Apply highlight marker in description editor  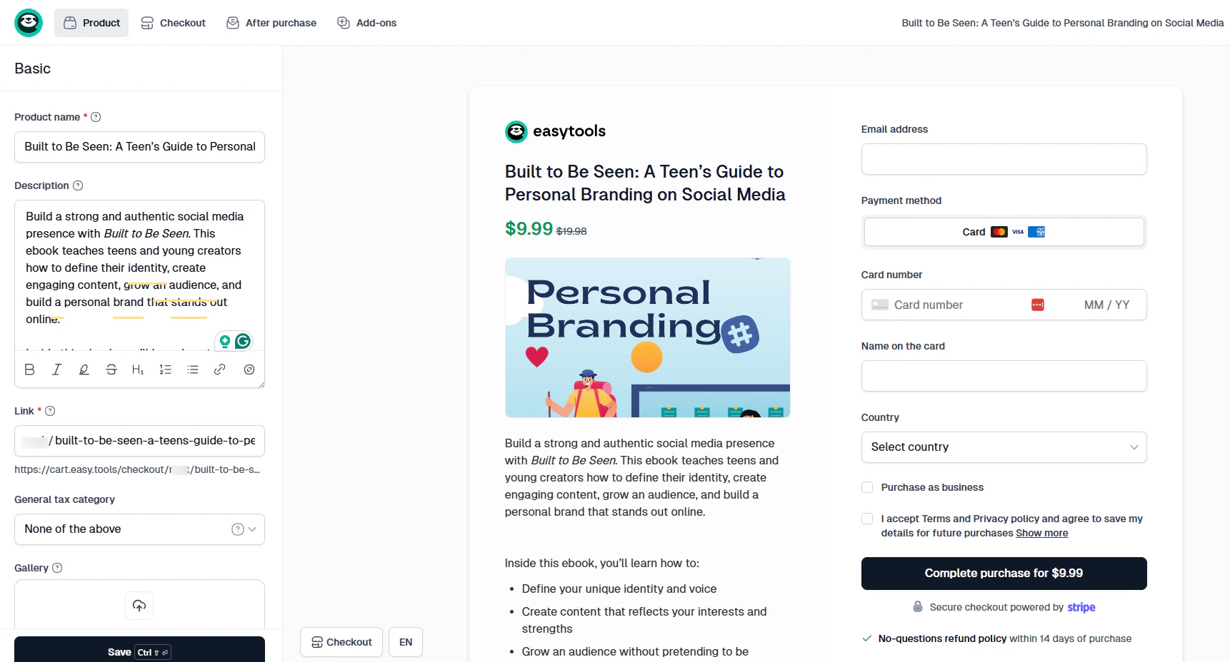click(x=84, y=370)
